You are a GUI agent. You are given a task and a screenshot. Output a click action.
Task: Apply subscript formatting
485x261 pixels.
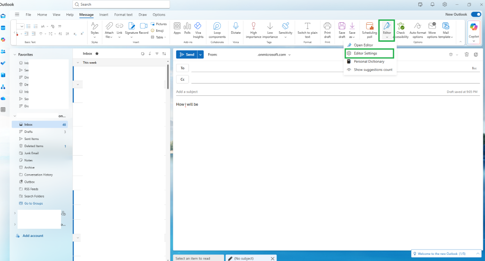click(75, 34)
